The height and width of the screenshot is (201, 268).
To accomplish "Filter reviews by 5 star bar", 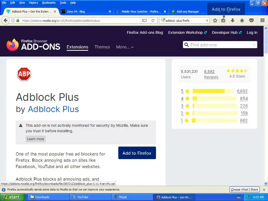I will click(x=213, y=91).
